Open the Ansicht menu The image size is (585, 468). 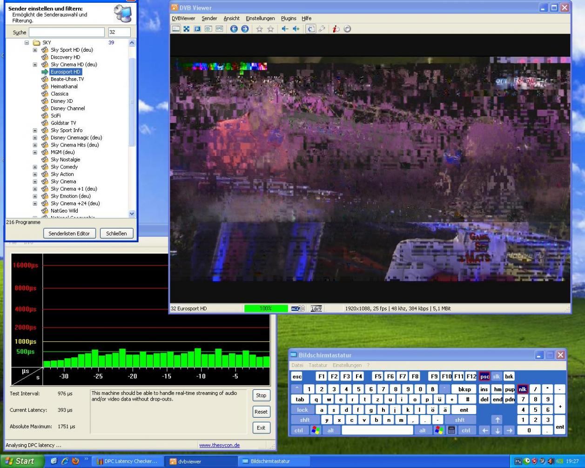point(231,18)
